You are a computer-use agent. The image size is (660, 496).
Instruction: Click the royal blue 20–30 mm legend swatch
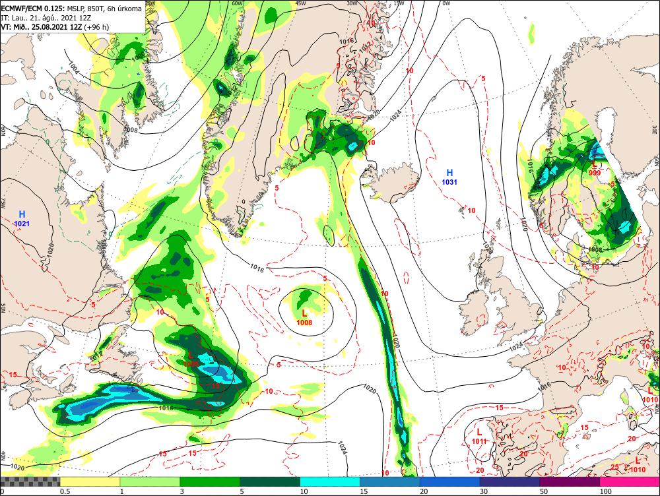pyautogui.click(x=449, y=481)
